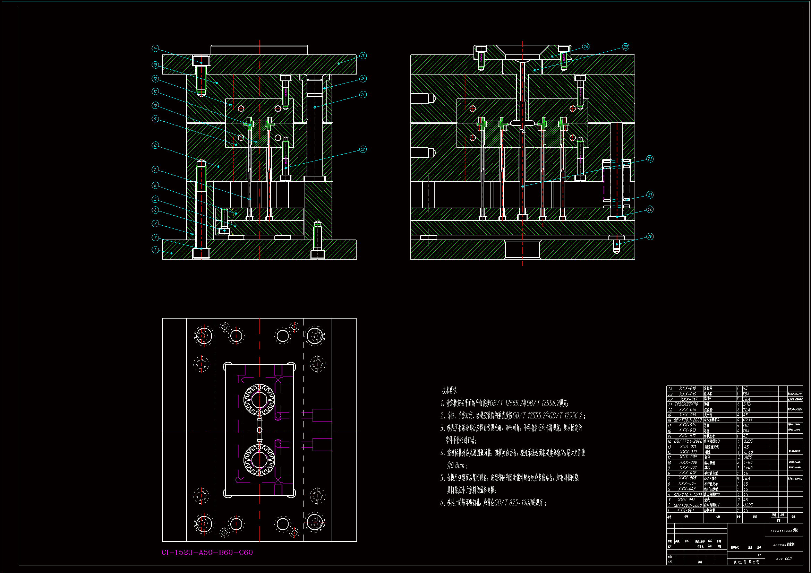Screen dimensions: 811x573
Task: Click the upper gear in plan view
Action: (259, 400)
